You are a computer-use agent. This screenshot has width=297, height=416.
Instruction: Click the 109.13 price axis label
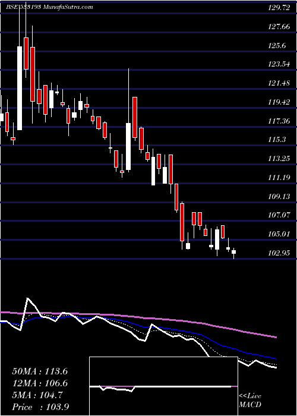[279, 197]
